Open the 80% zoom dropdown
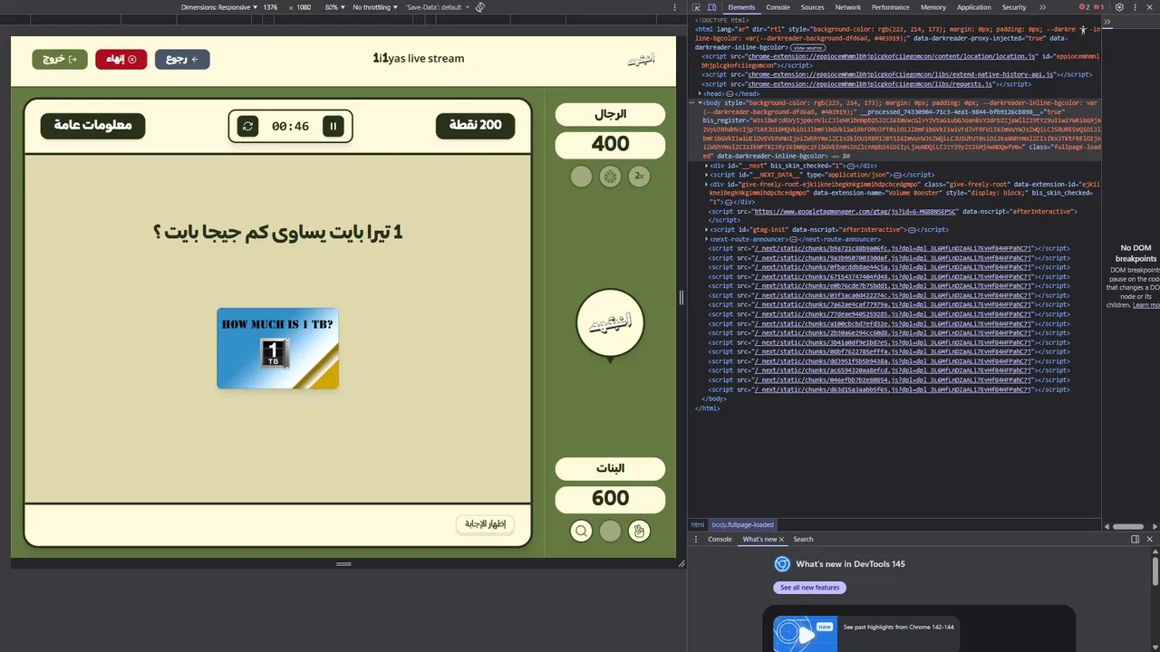1160x652 pixels. pos(334,7)
